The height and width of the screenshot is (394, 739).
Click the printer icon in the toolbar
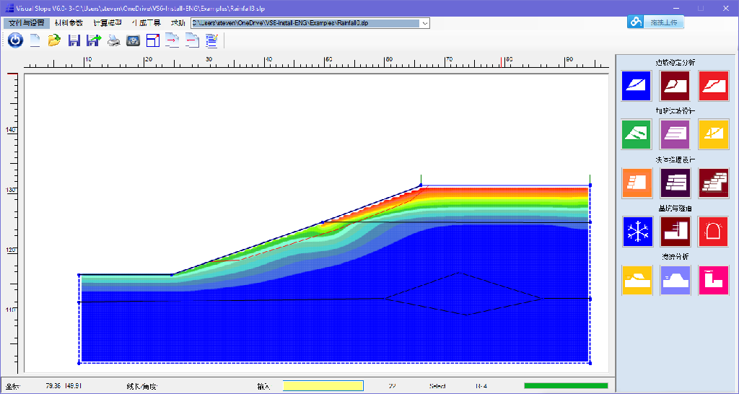(x=113, y=40)
